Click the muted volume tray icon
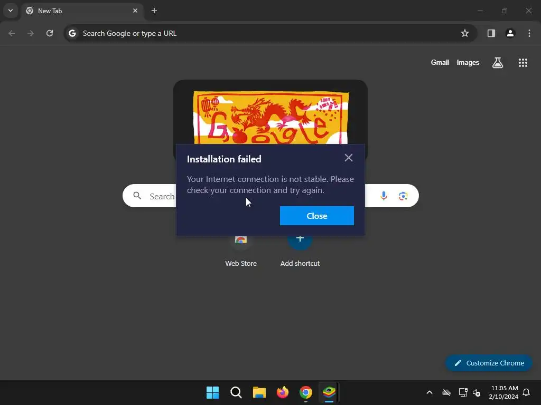This screenshot has width=541, height=405. tap(477, 392)
